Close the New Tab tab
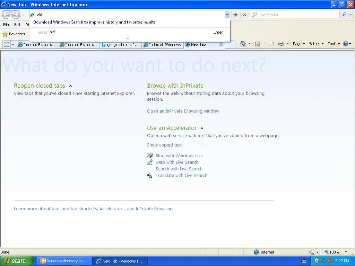This screenshot has width=355, height=266. click(221, 44)
